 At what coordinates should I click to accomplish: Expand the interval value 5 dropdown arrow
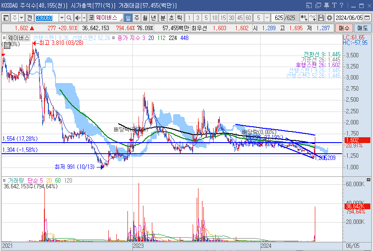[x=267, y=18]
